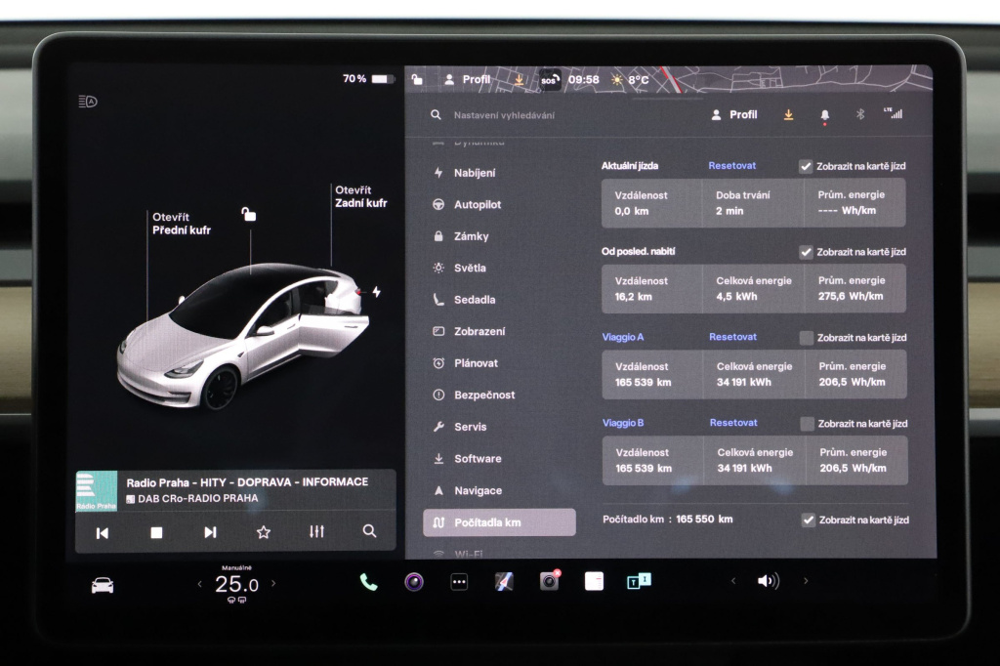
Task: Uncheck Zobrazit na kartě jízd for Aktuální jízda
Action: click(807, 165)
